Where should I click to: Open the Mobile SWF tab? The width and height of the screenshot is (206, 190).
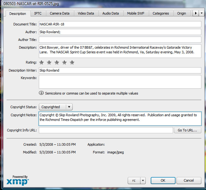point(136,13)
